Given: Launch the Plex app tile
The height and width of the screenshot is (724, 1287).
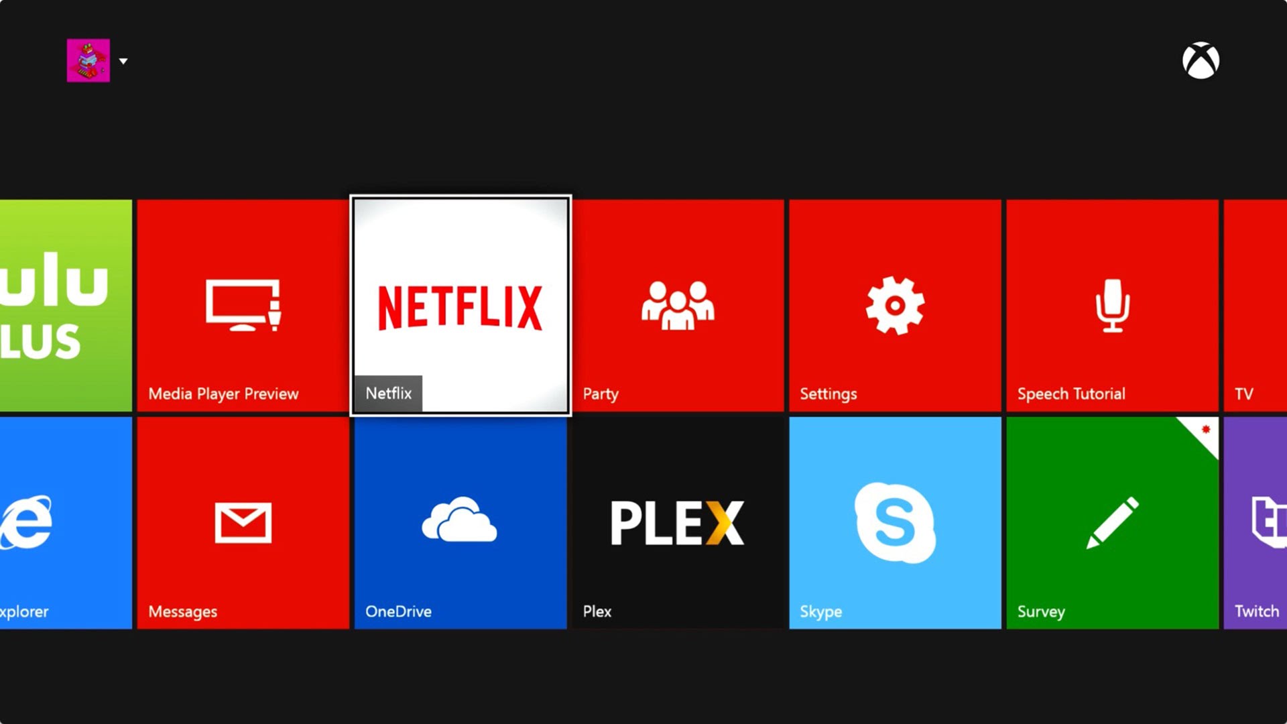Looking at the screenshot, I should [x=678, y=523].
